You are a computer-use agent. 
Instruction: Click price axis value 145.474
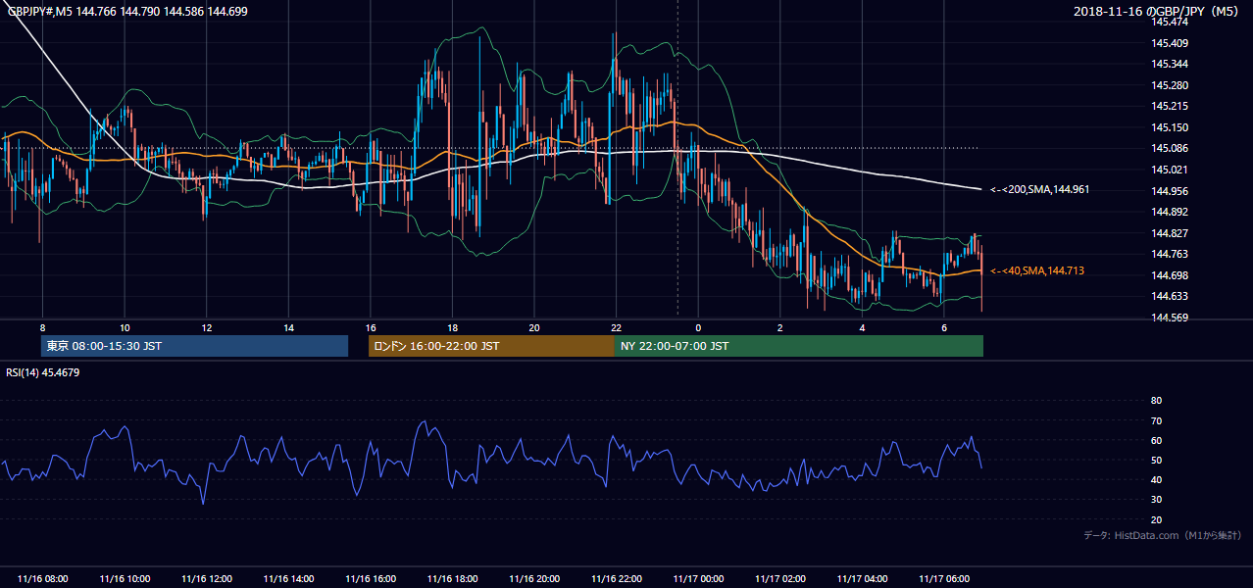pos(1170,22)
